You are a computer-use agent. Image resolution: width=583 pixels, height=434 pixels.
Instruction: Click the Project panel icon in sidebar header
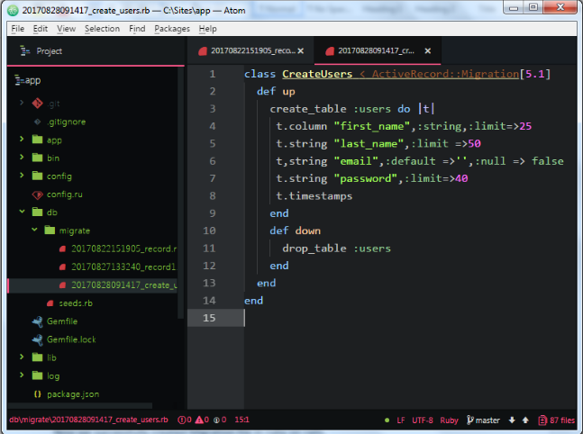pyautogui.click(x=23, y=51)
